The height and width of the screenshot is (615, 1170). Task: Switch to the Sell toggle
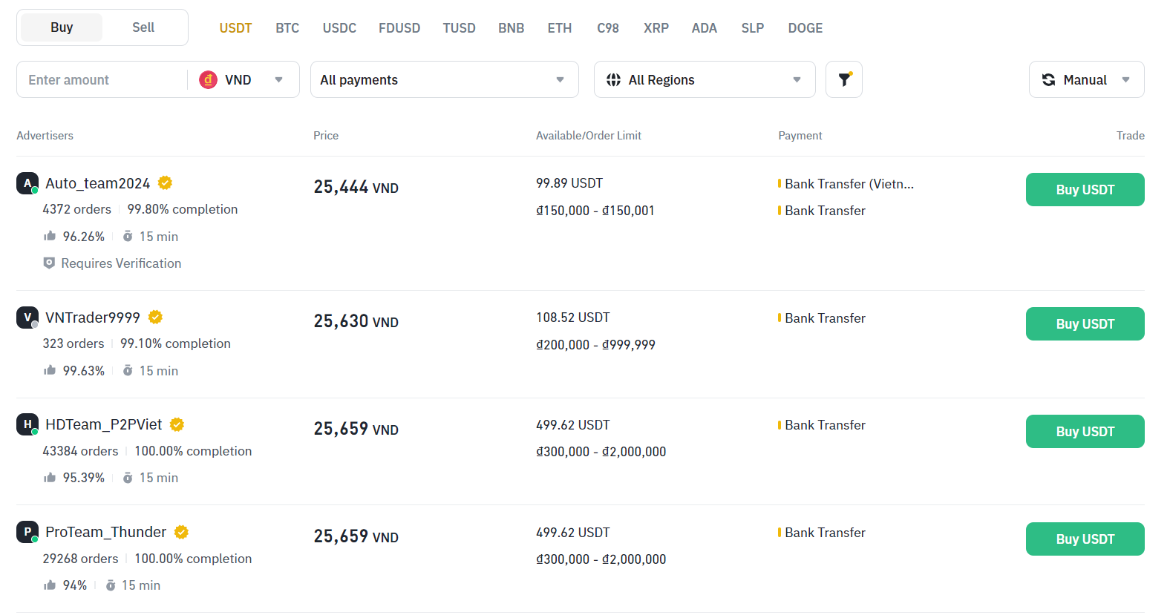(143, 27)
